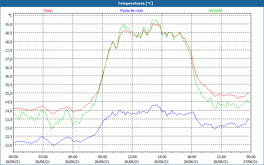Select the blue Punto de rocío legend label
264x165 pixels.
pos(131,11)
